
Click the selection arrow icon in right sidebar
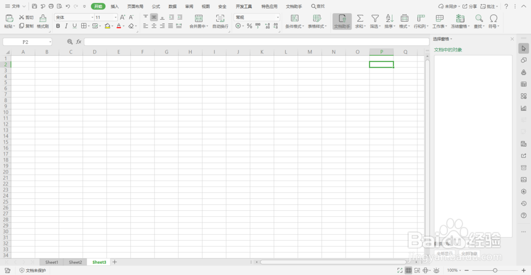click(x=524, y=48)
